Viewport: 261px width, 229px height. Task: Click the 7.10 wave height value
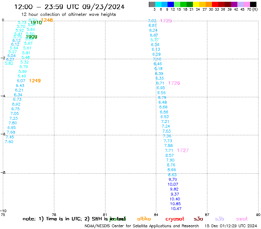pos(157,59)
